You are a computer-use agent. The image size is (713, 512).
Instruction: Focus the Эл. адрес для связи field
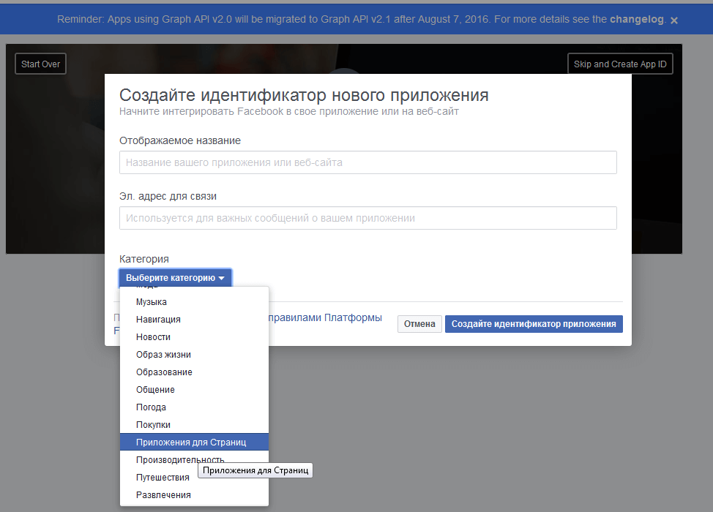(x=368, y=218)
